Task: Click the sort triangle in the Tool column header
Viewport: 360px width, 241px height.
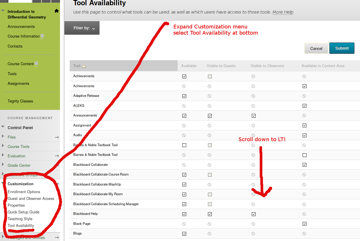Action: point(84,66)
